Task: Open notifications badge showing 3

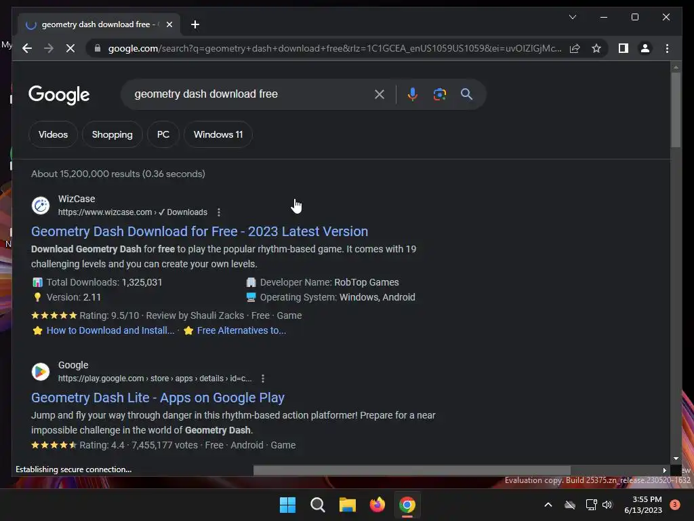Action: point(674,505)
